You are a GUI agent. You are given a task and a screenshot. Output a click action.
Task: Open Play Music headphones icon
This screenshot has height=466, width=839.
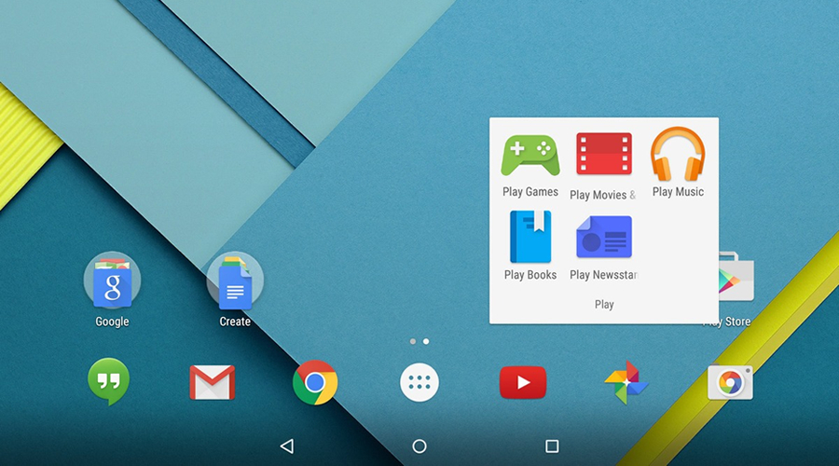tap(678, 154)
